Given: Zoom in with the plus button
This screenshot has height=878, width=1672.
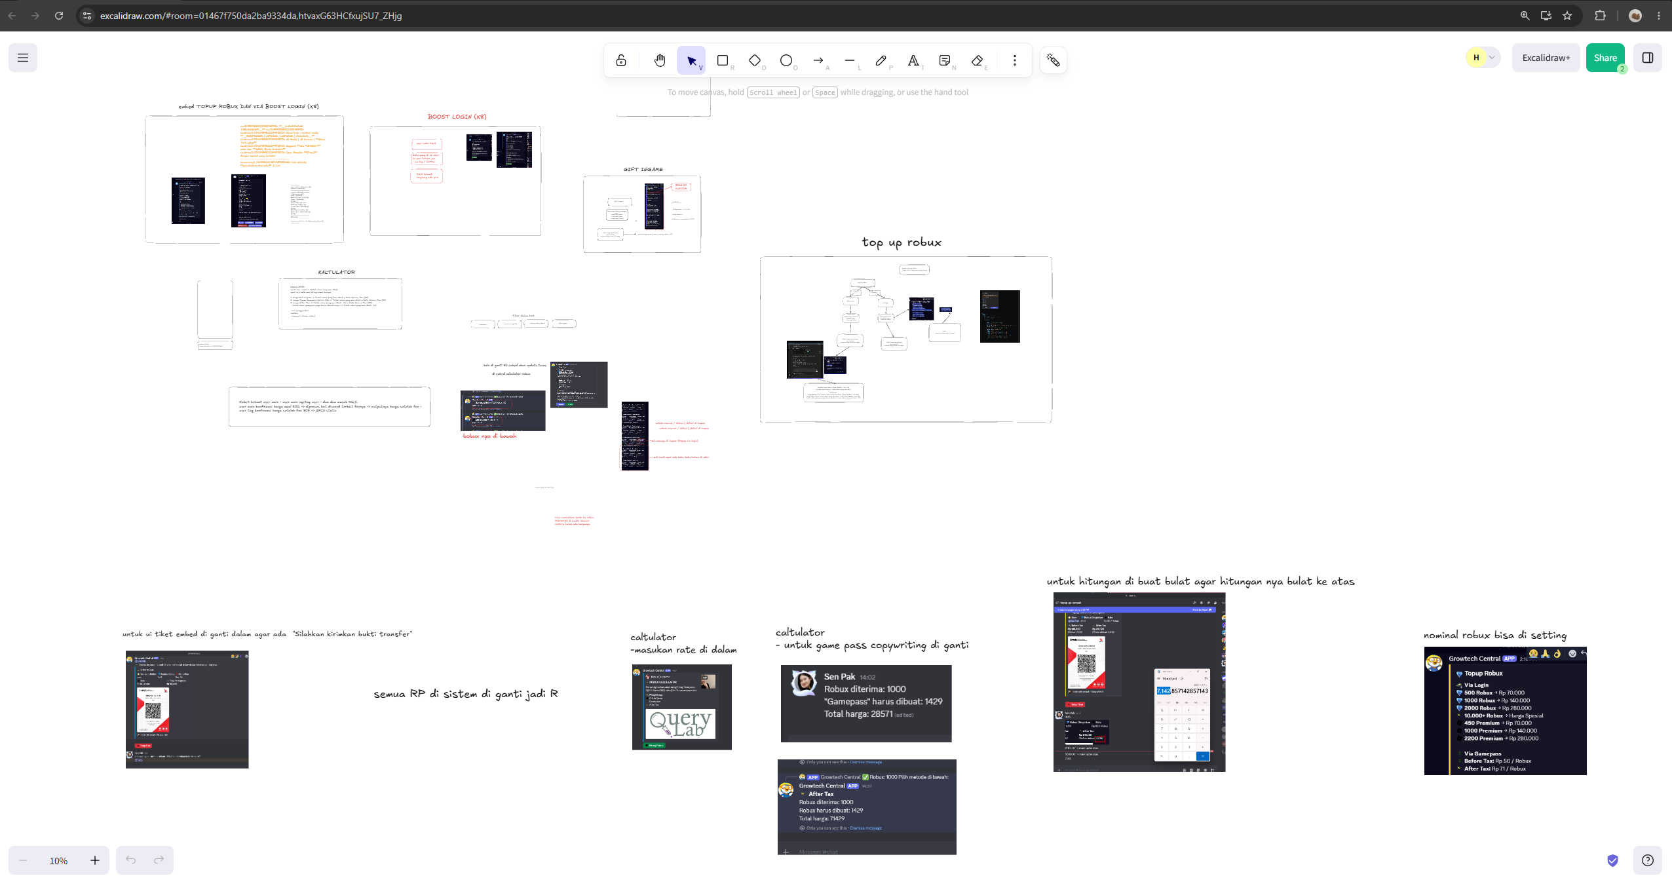Looking at the screenshot, I should click(x=95, y=860).
